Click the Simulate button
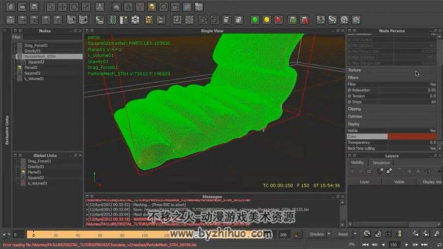Viewport: 443px width, 249px height. pyautogui.click(x=316, y=234)
